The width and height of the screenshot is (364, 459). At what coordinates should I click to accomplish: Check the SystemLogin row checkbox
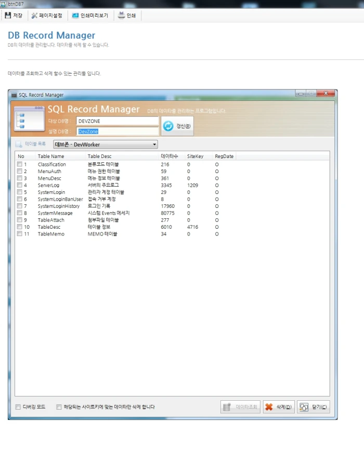[x=19, y=192]
